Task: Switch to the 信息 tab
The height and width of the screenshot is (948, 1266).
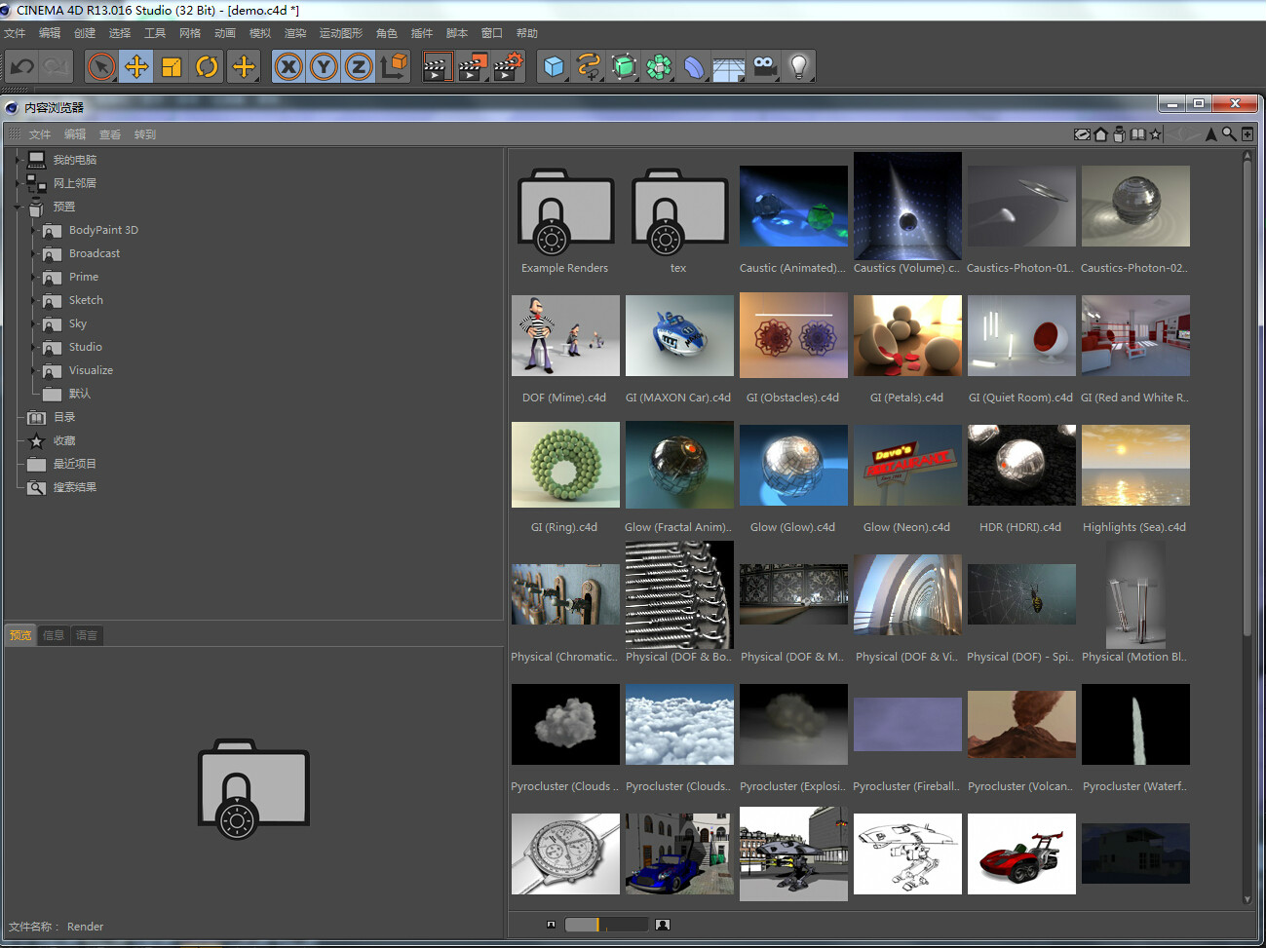Action: click(x=54, y=635)
